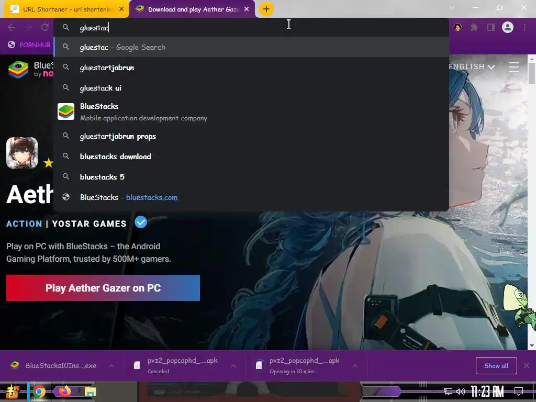The image size is (536, 402).
Task: Open the tab search chevron
Action: 452,7
